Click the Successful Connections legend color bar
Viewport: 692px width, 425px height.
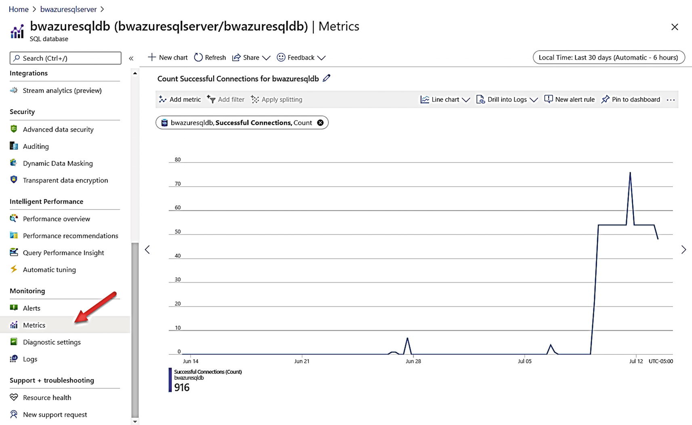[x=170, y=380]
